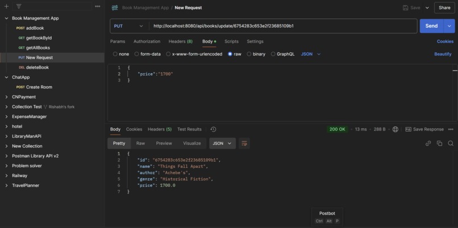Open the PUT method dropdown
Viewport: 458px width, 228px height.
(128, 26)
